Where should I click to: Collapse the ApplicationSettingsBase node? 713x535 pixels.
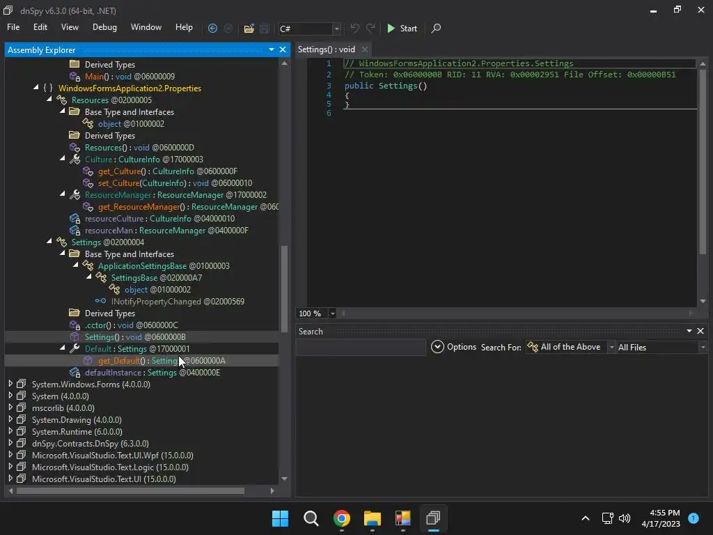[x=75, y=265]
